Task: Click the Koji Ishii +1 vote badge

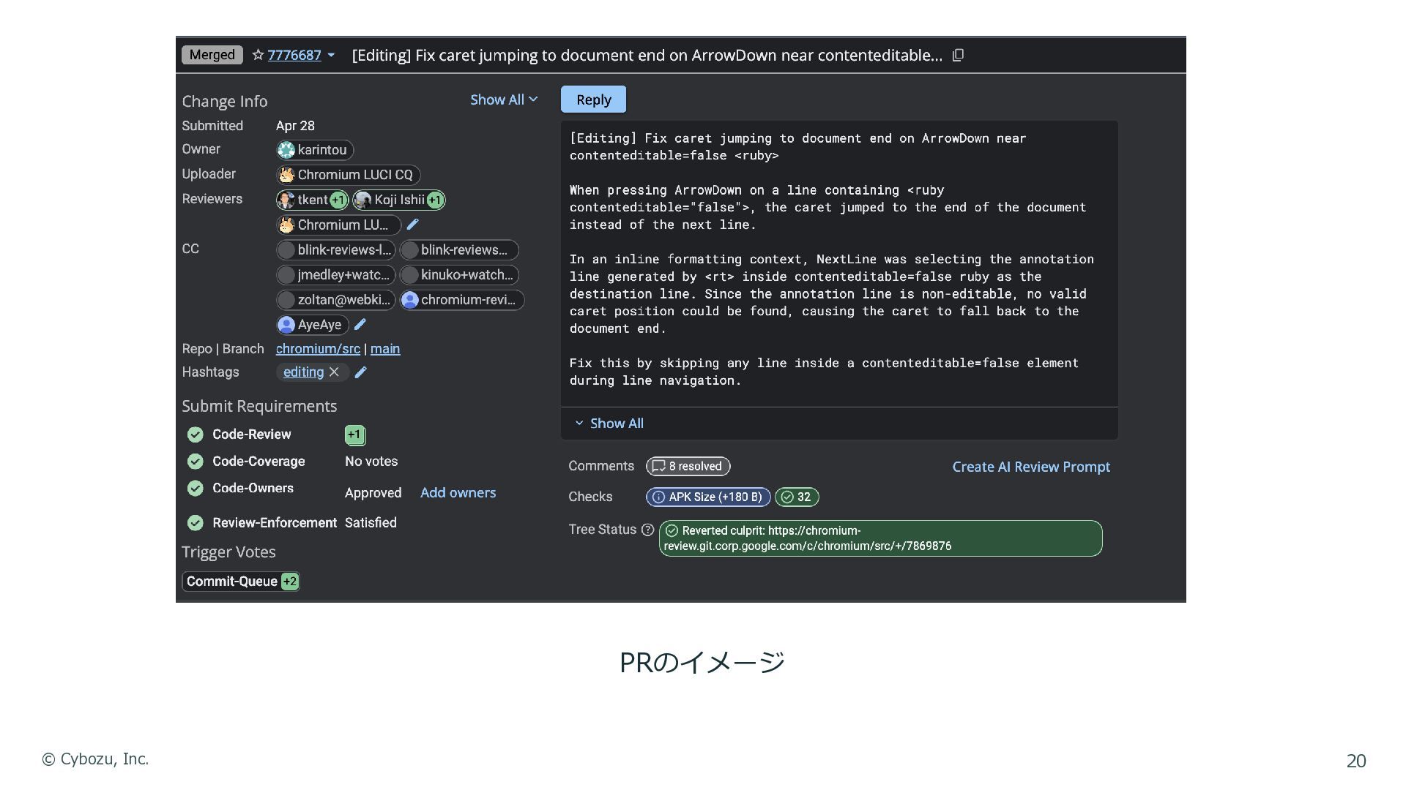Action: [x=435, y=200]
